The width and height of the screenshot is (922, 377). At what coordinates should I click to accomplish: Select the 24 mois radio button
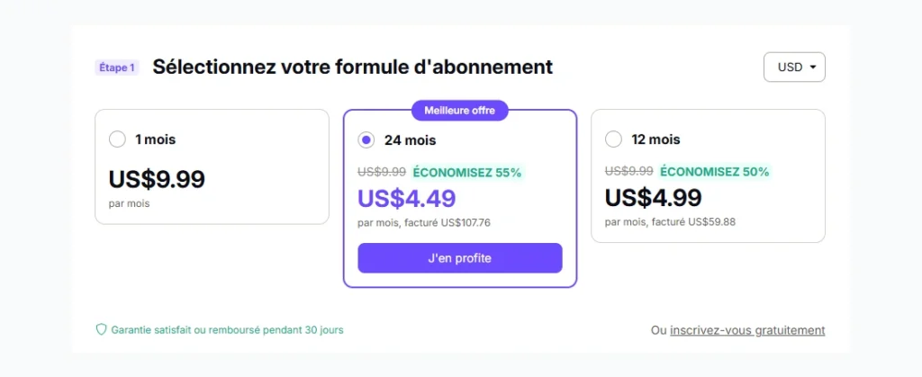pos(366,140)
